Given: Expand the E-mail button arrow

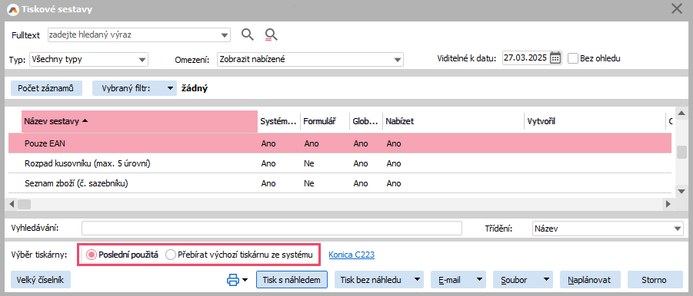Looking at the screenshot, I should (479, 279).
